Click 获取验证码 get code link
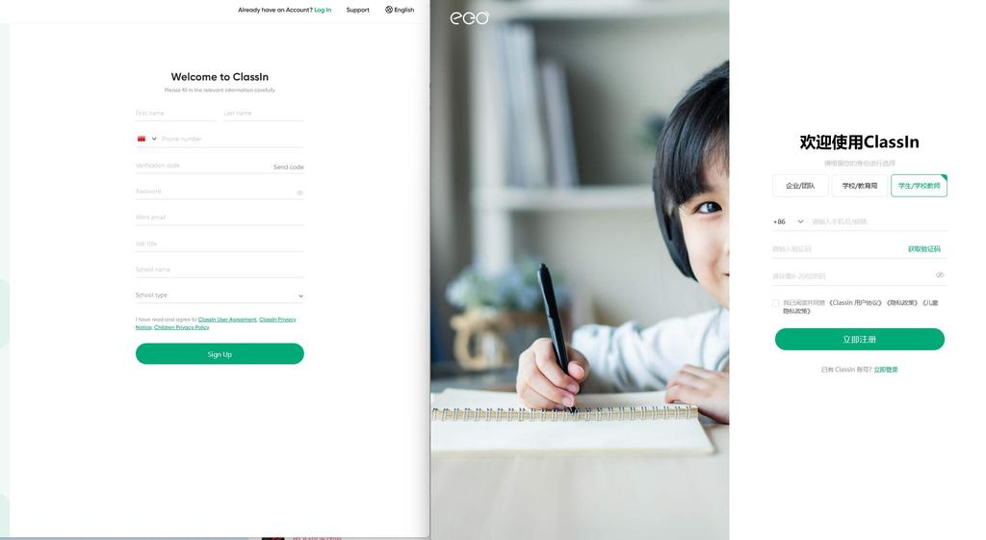The width and height of the screenshot is (986, 540). [923, 249]
